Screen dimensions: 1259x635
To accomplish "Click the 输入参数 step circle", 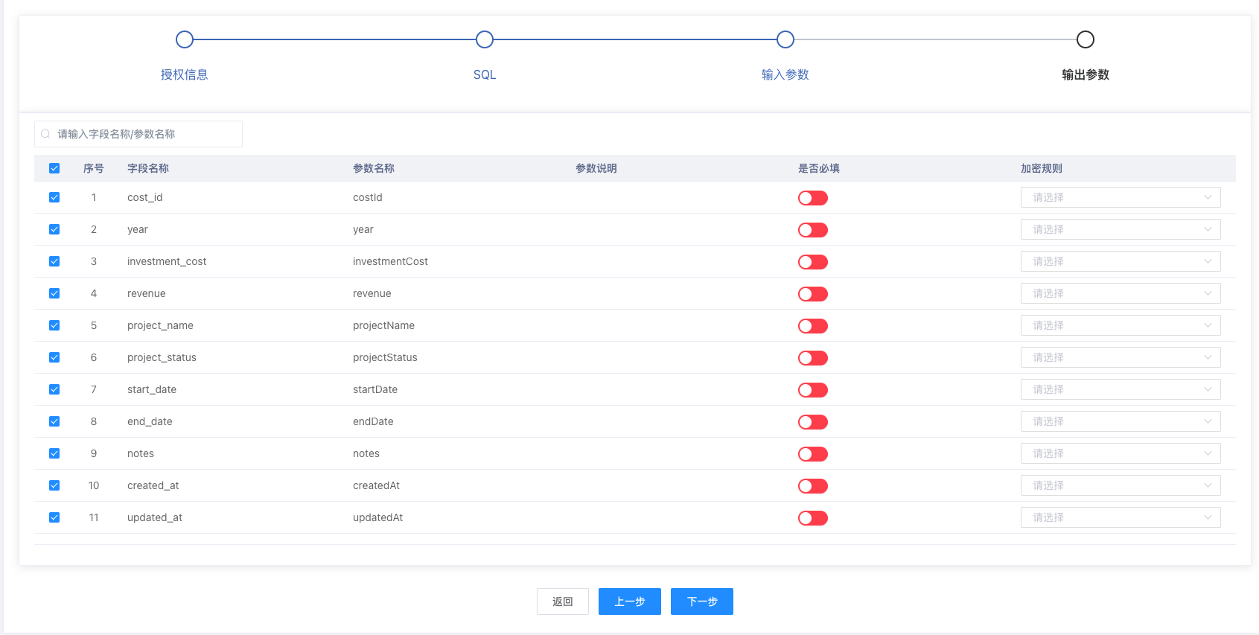I will coord(785,39).
